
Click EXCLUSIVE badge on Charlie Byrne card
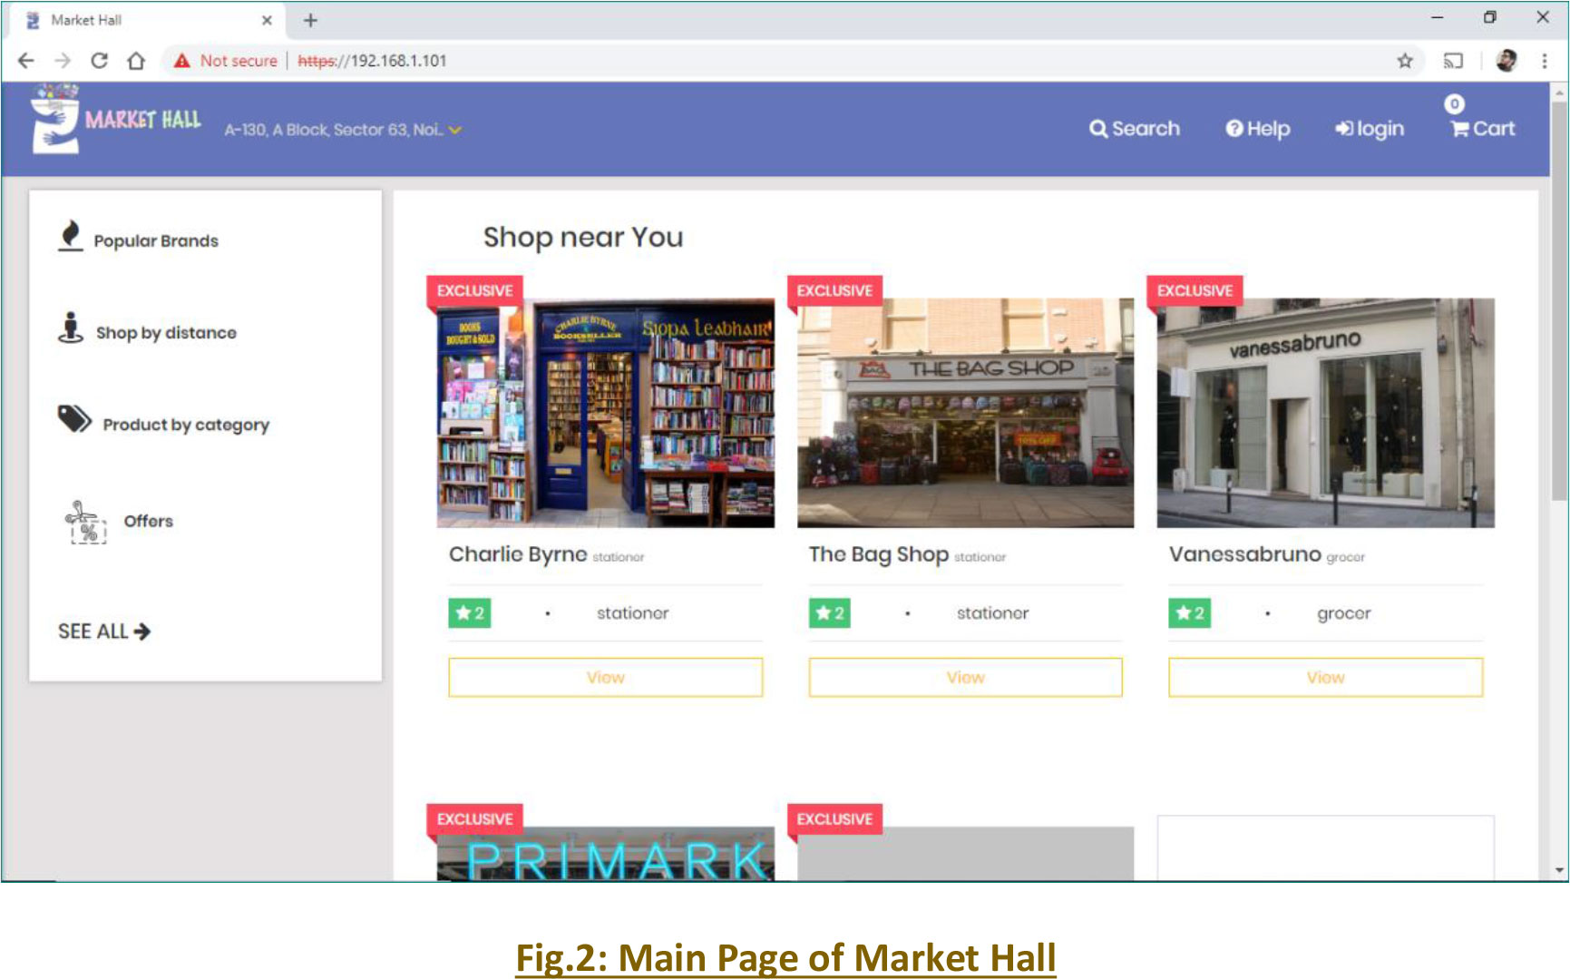(x=474, y=290)
